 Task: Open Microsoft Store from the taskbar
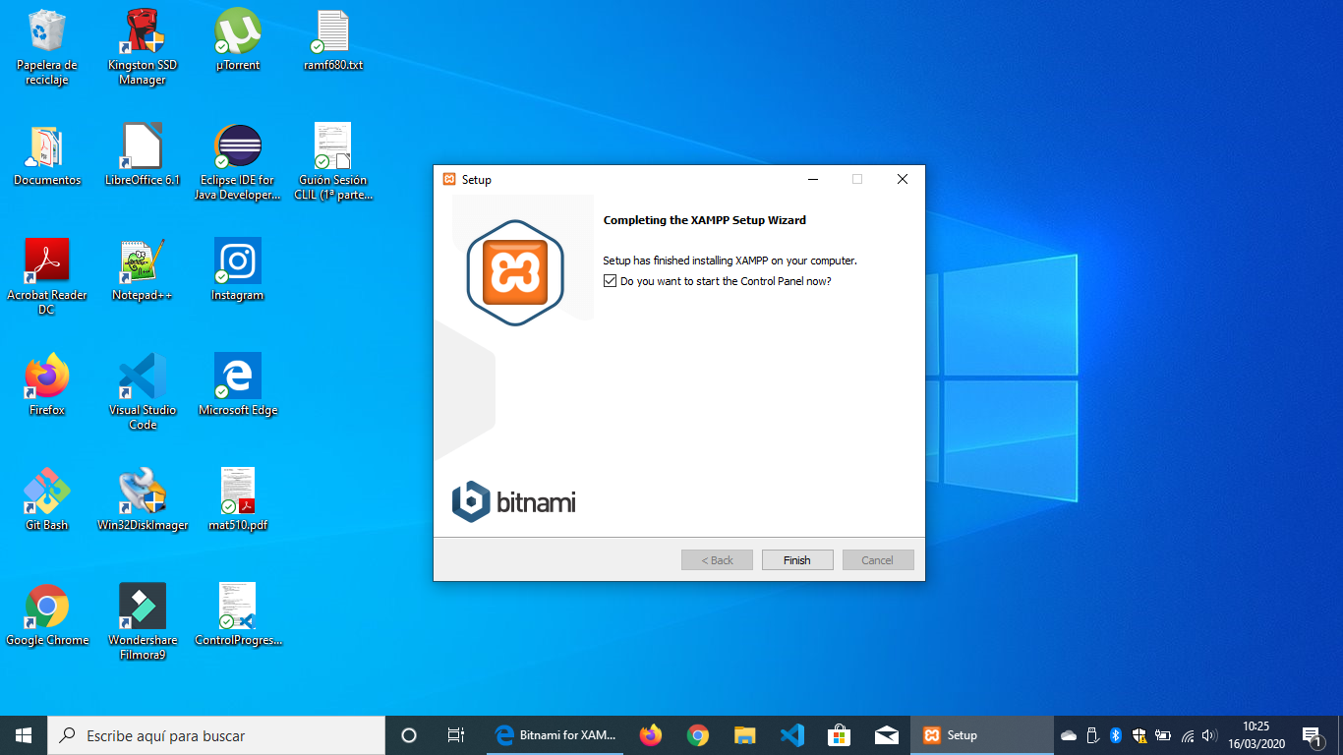pyautogui.click(x=840, y=735)
